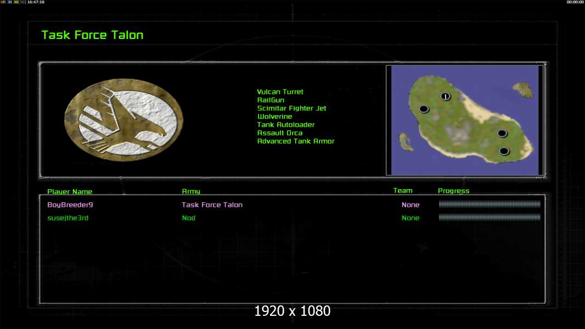This screenshot has width=585, height=329.
Task: Click BoyBreeder9's team value None
Action: coord(410,205)
